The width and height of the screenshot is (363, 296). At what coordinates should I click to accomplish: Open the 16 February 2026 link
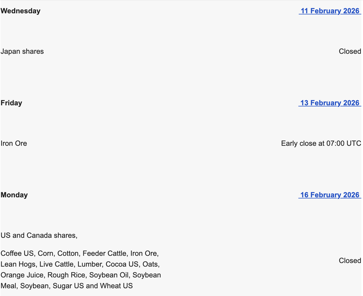point(330,195)
